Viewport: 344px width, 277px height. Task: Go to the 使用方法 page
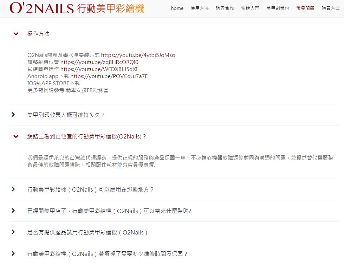(200, 8)
